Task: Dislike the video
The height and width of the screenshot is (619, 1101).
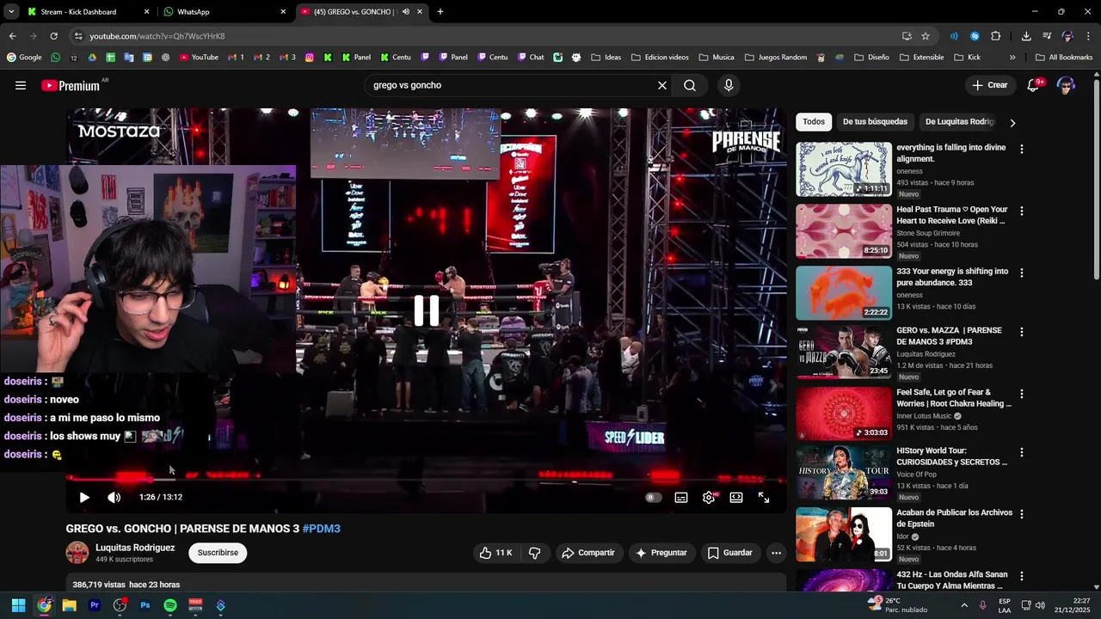Action: point(534,553)
